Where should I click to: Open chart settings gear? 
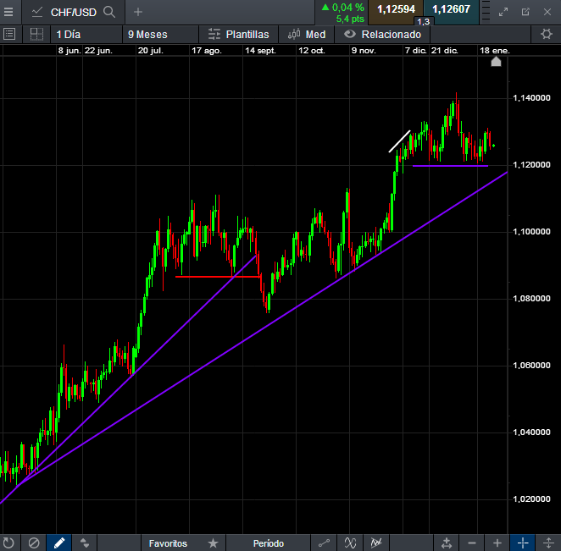tap(546, 35)
